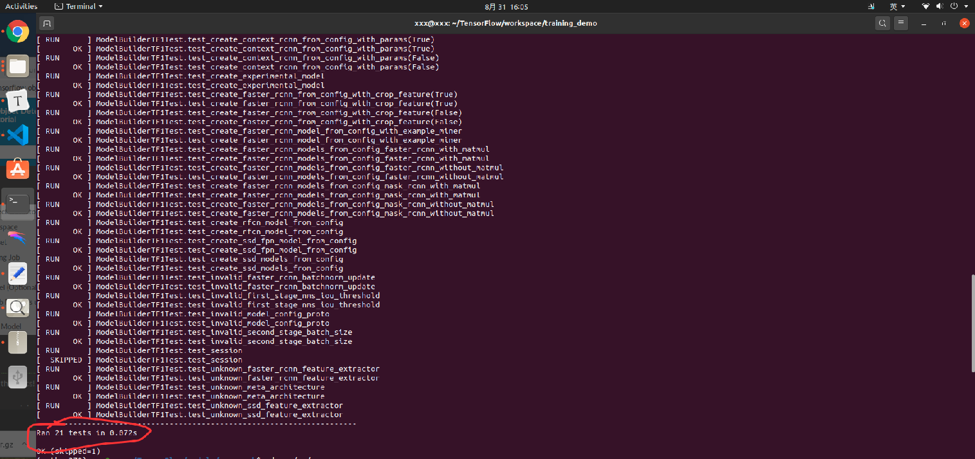Launch Google Chrome from the dock
This screenshot has width=975, height=459.
point(17,31)
